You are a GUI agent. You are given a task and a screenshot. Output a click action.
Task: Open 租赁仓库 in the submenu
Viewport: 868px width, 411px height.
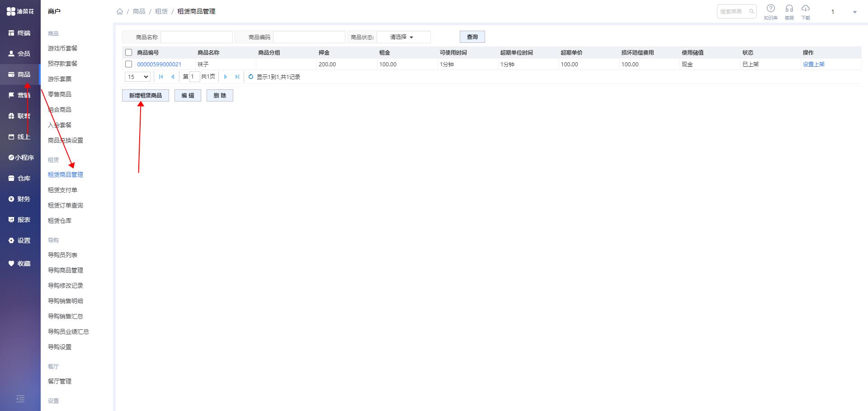click(x=60, y=221)
